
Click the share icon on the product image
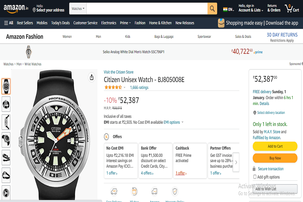pyautogui.click(x=91, y=77)
